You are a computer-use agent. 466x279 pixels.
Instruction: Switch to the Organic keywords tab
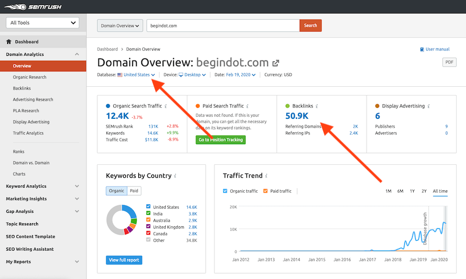coord(116,191)
